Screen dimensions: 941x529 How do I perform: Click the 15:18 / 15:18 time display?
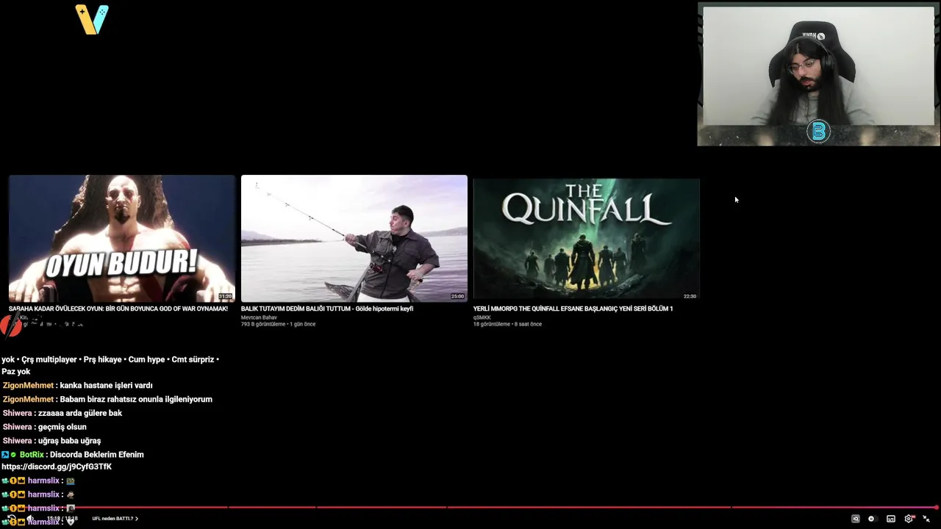point(62,519)
